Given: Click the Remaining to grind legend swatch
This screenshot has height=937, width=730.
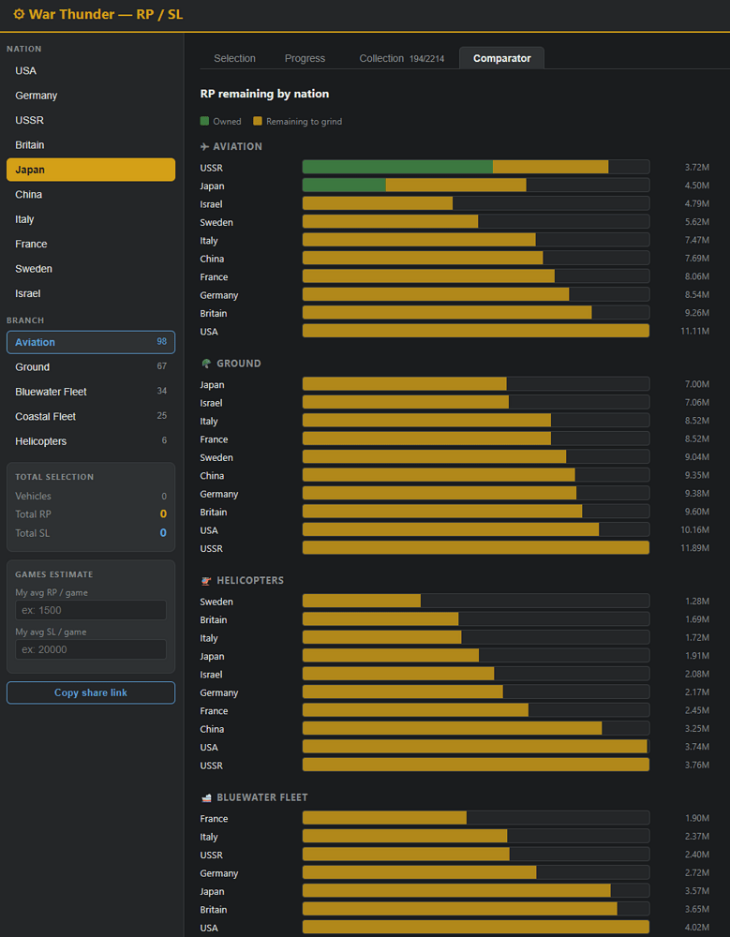Looking at the screenshot, I should pyautogui.click(x=258, y=121).
